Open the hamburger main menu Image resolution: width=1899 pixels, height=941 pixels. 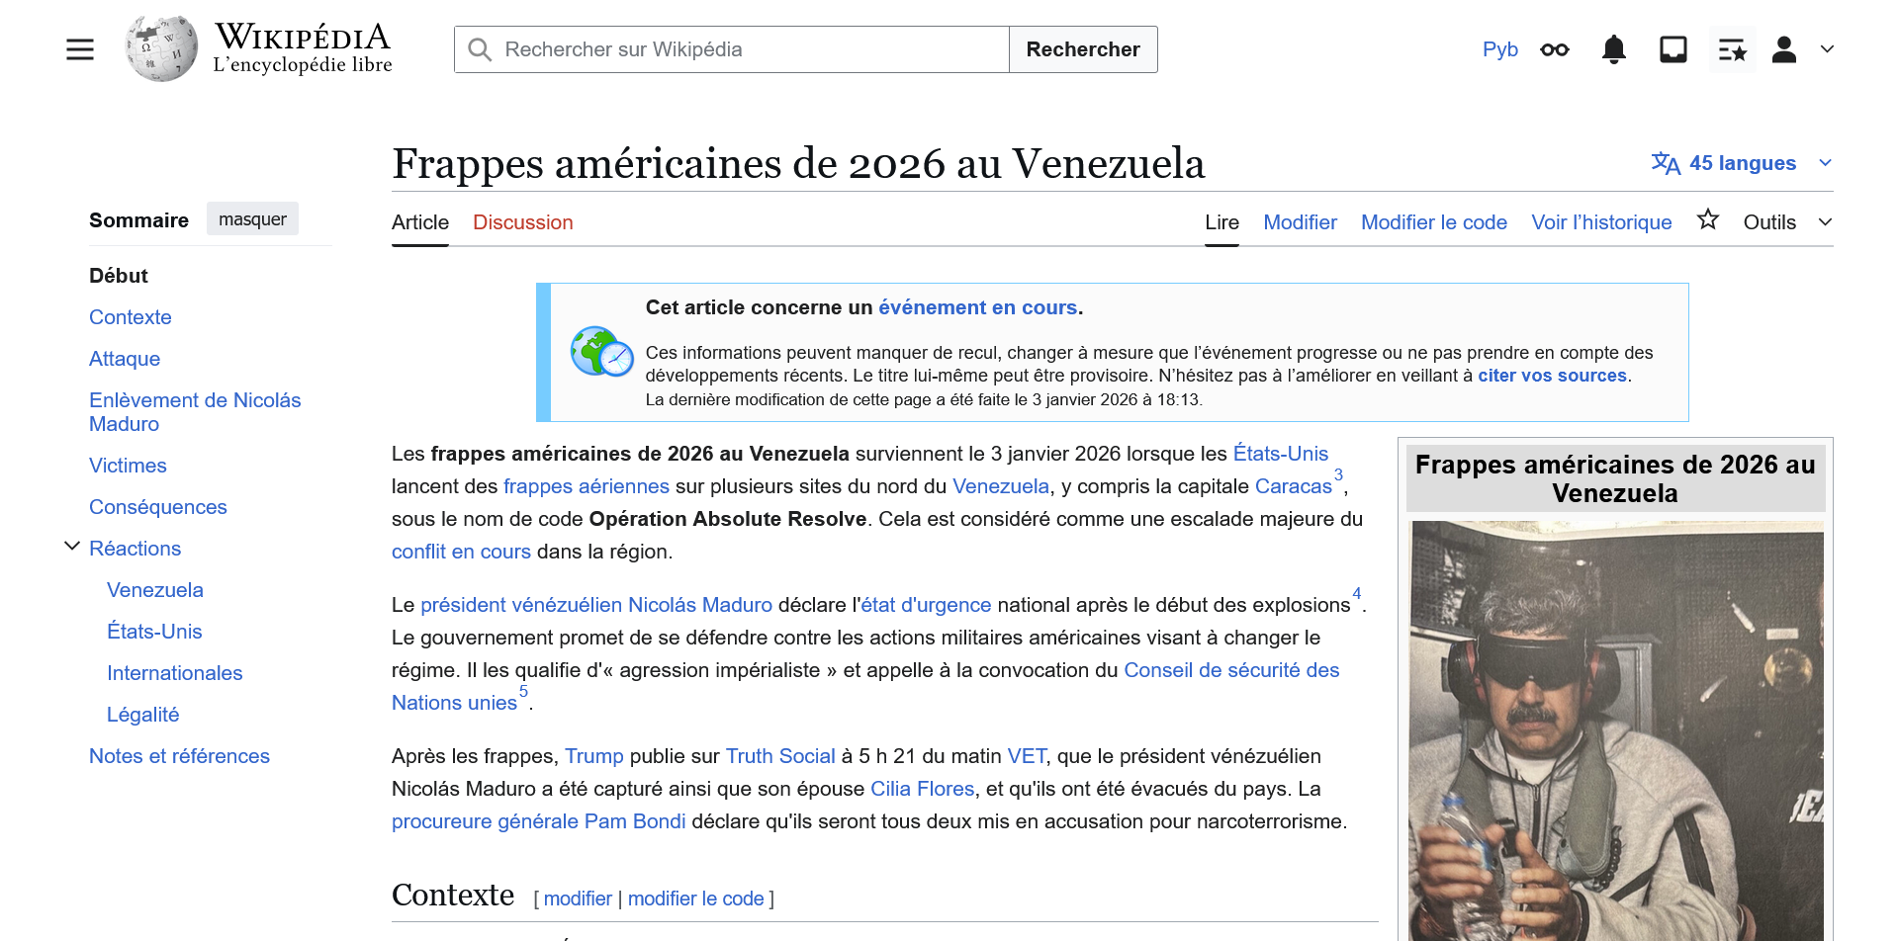(x=80, y=49)
